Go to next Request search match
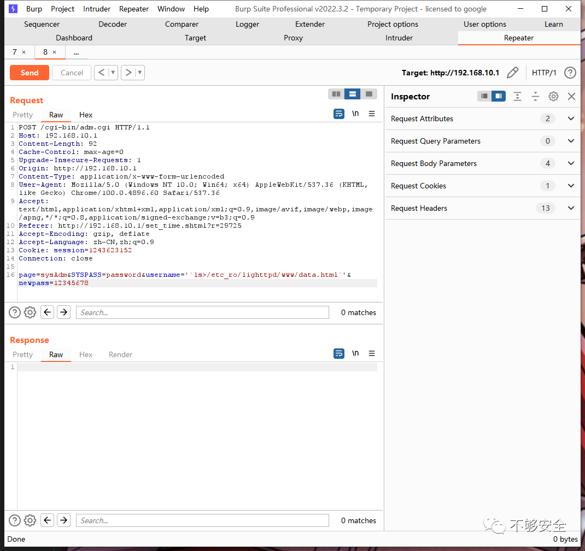The height and width of the screenshot is (551, 585). (x=64, y=312)
